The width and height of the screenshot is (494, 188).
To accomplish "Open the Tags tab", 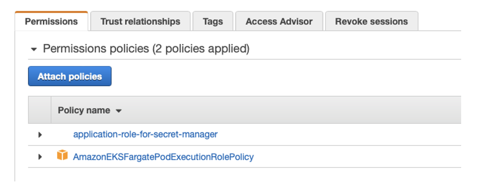I will [213, 22].
